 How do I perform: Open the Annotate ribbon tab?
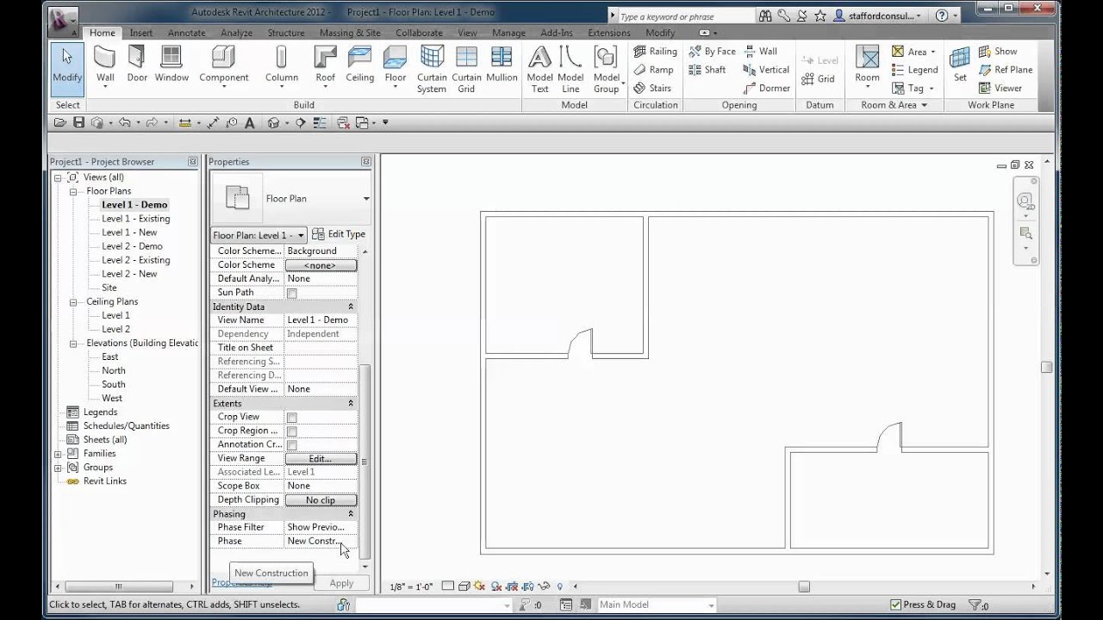coord(187,33)
